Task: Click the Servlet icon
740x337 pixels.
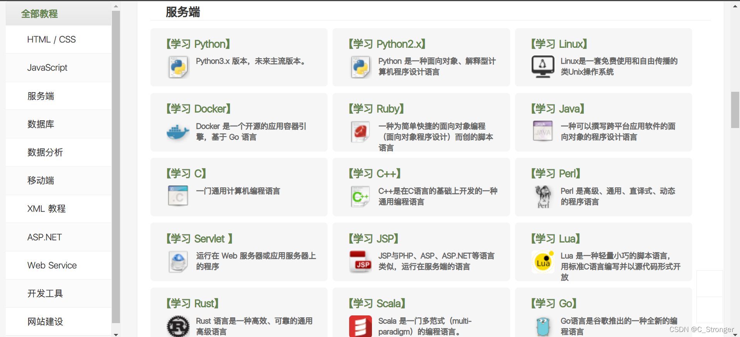Action: tap(178, 261)
